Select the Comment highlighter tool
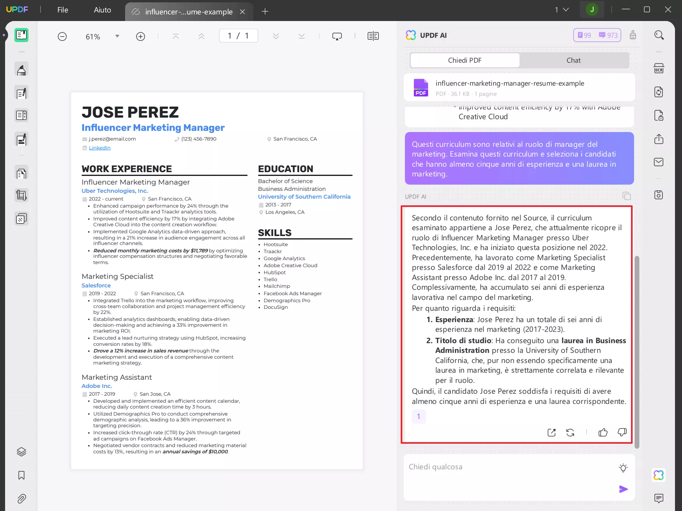Viewport: 682px width, 511px height. [x=21, y=70]
